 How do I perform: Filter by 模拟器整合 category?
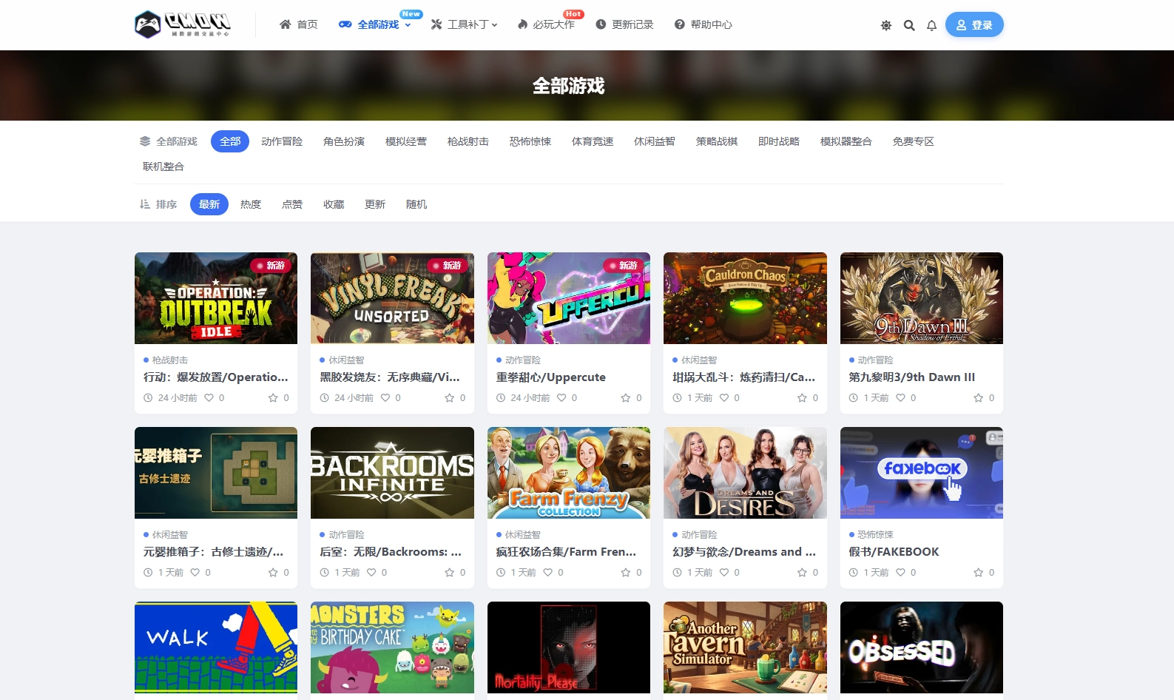coord(846,141)
